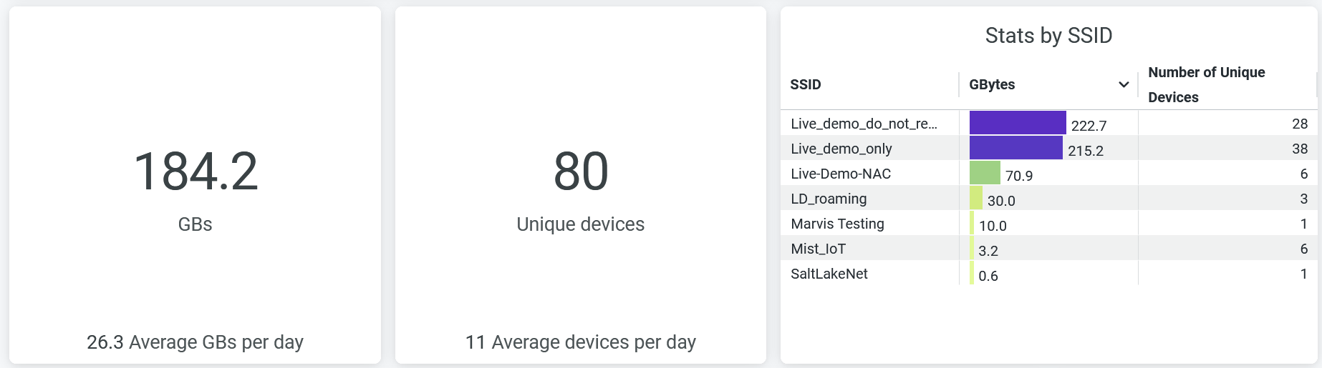Click the purple 222.7 GBytes bar
Image resolution: width=1322 pixels, height=368 pixels.
[x=1017, y=123]
